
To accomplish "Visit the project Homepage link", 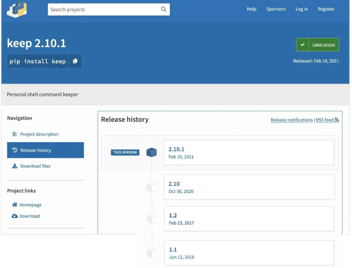I will pyautogui.click(x=30, y=205).
